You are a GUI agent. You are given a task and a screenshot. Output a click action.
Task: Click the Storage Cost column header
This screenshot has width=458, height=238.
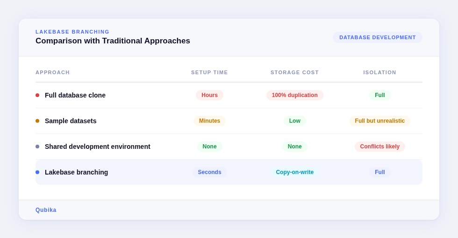294,72
